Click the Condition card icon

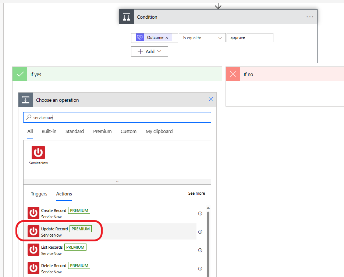(x=126, y=17)
